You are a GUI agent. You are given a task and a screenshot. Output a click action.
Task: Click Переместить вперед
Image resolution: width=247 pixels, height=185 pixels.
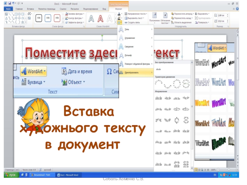[x=182, y=14]
